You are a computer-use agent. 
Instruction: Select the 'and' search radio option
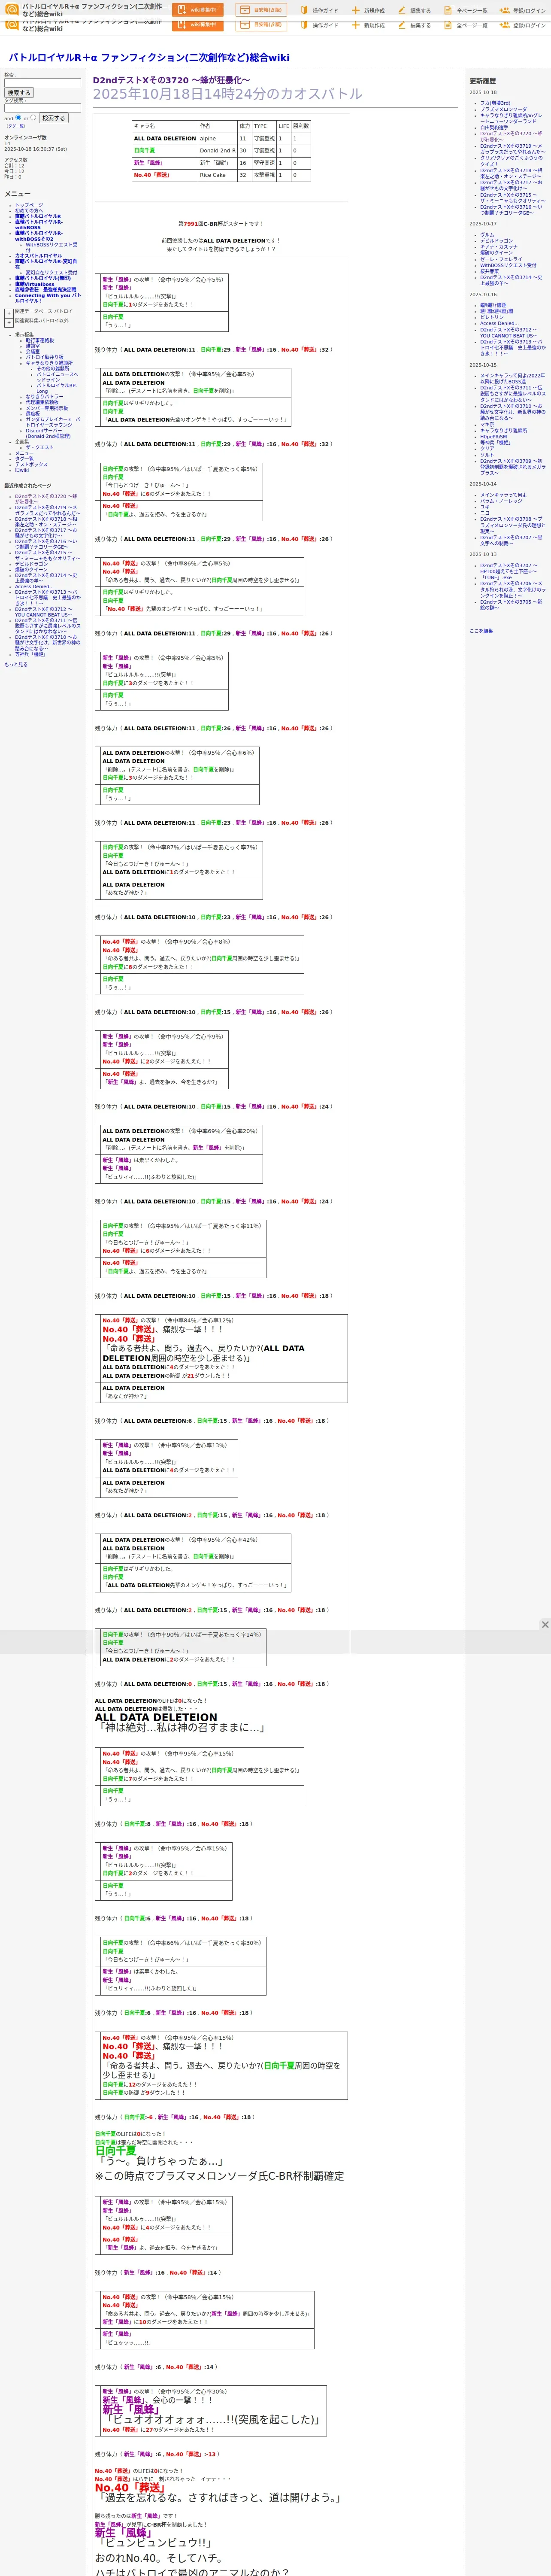[18, 117]
